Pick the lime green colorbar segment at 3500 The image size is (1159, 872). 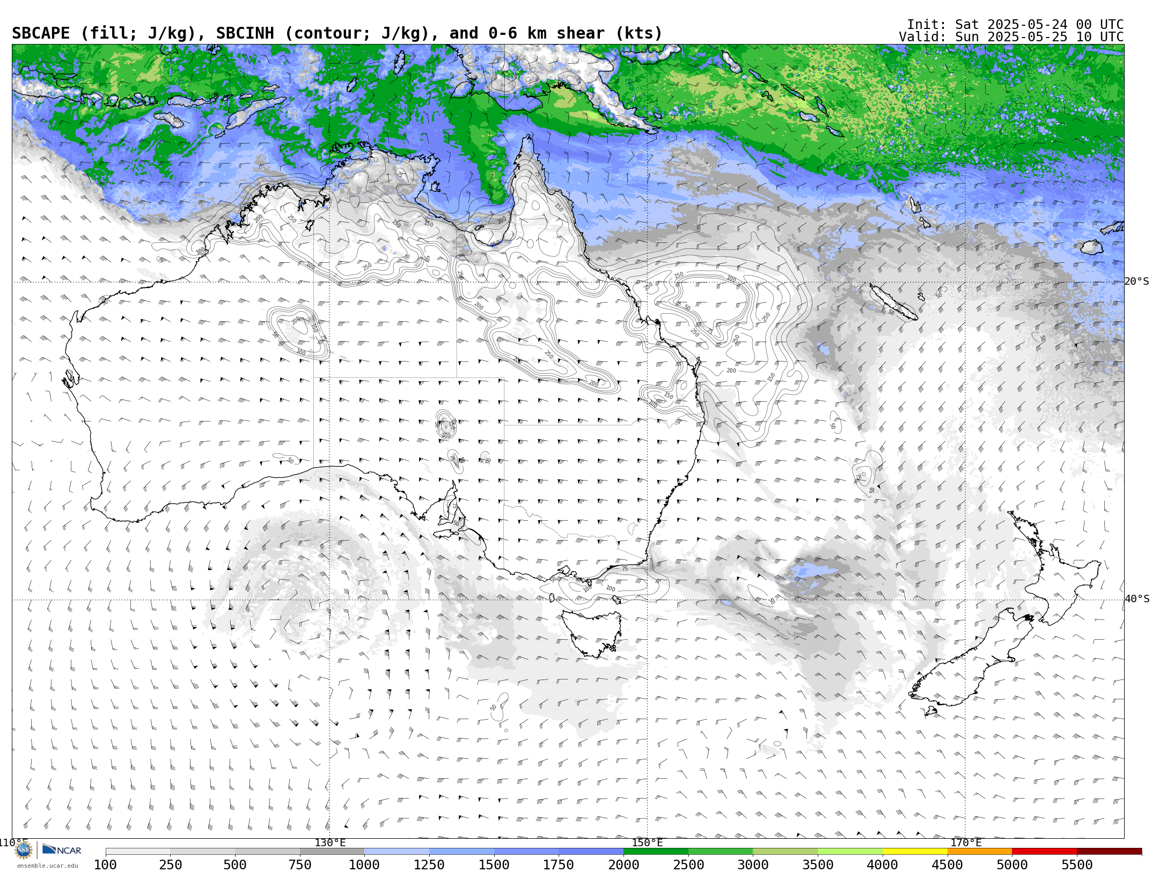coord(850,852)
